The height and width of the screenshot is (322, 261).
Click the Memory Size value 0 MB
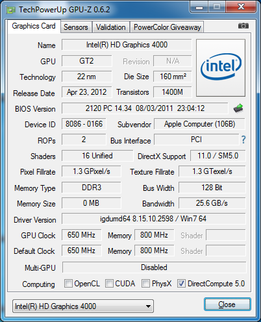click(x=92, y=203)
